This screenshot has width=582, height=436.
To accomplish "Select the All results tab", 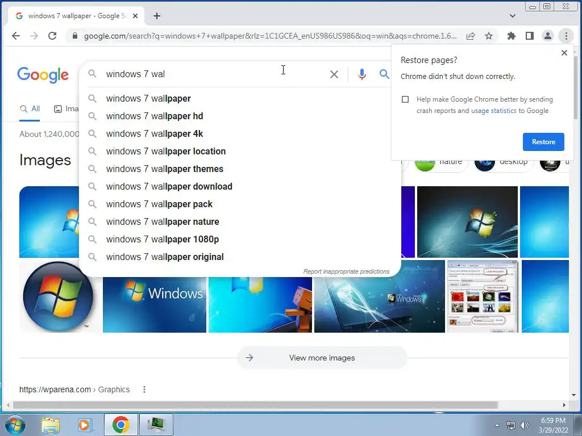I will click(30, 109).
